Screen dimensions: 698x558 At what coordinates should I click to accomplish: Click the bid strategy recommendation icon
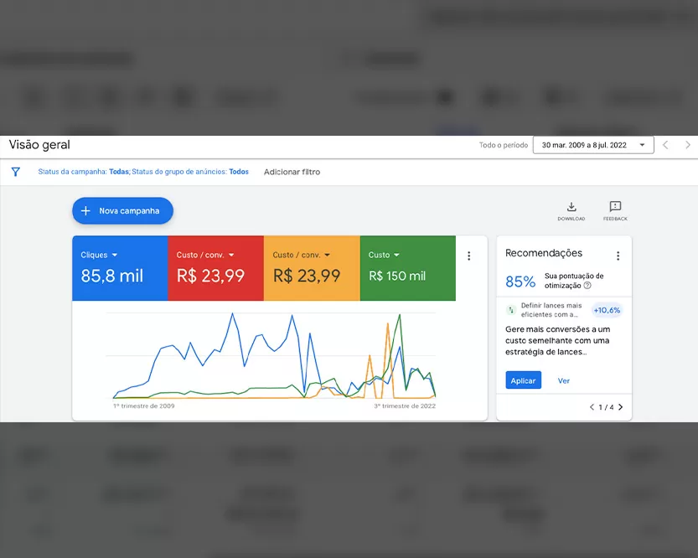(x=511, y=310)
